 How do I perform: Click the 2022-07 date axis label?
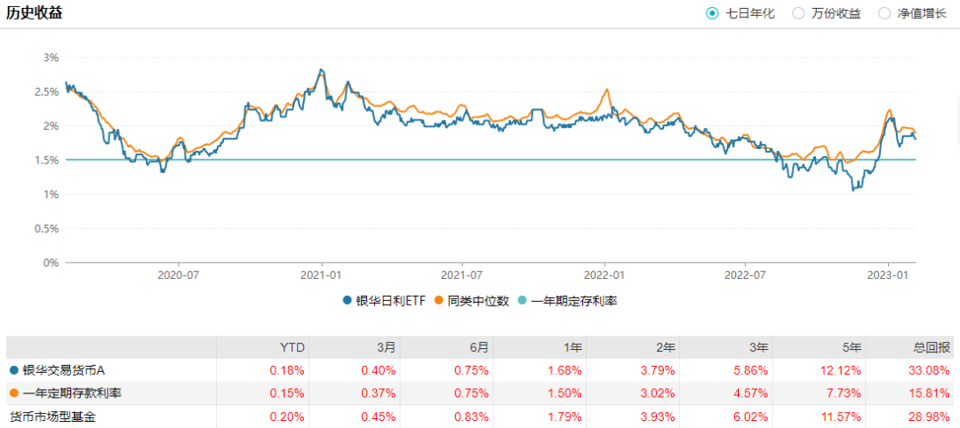point(746,275)
